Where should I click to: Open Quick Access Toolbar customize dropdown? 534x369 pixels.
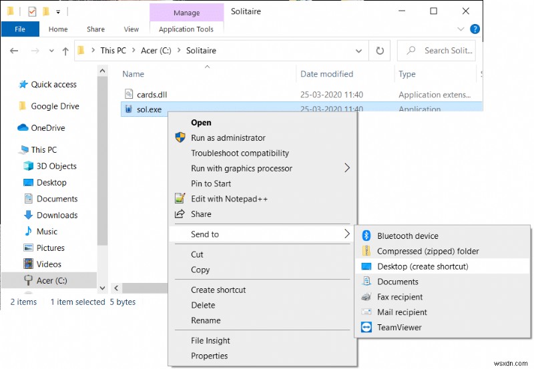(59, 11)
